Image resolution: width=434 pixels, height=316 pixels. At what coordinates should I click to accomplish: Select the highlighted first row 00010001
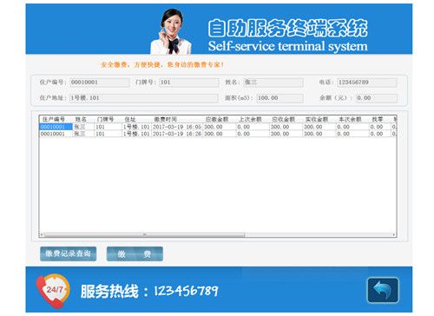coord(218,127)
